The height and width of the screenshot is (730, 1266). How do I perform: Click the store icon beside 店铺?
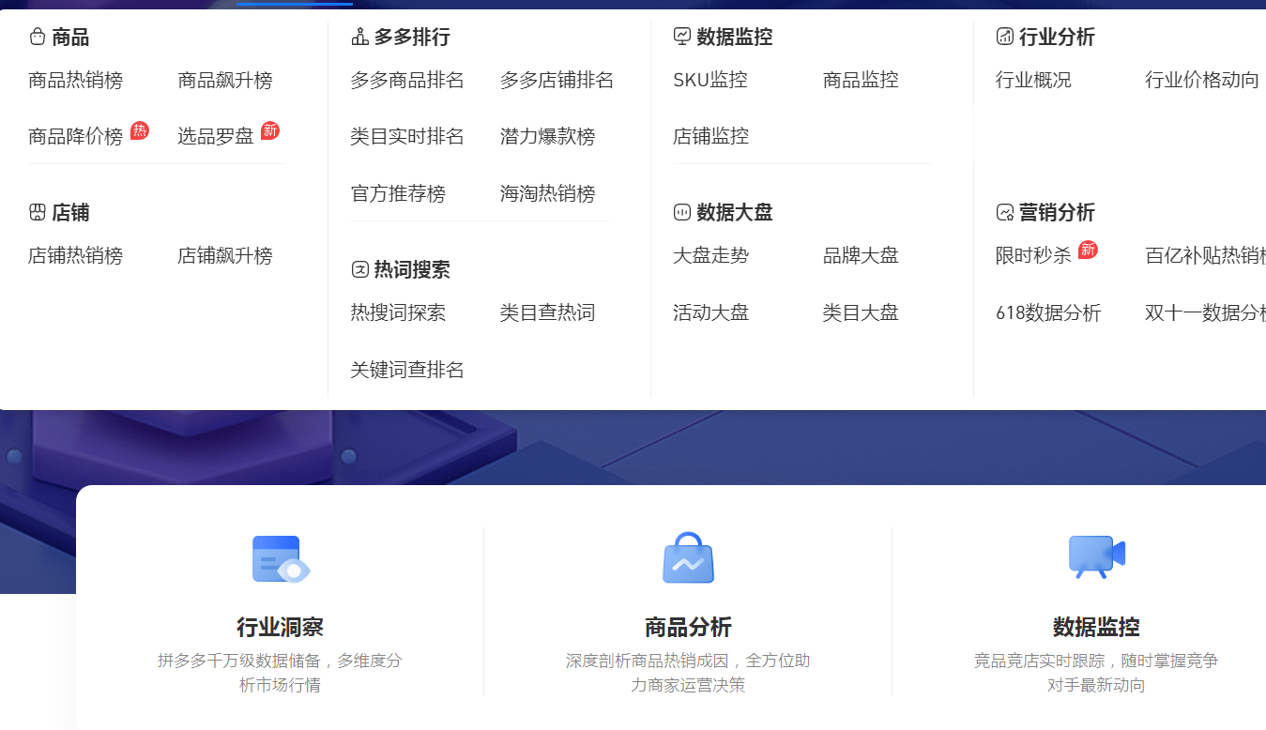click(x=38, y=213)
